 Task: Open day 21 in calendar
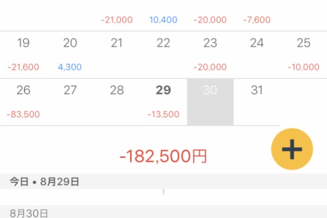117,54
